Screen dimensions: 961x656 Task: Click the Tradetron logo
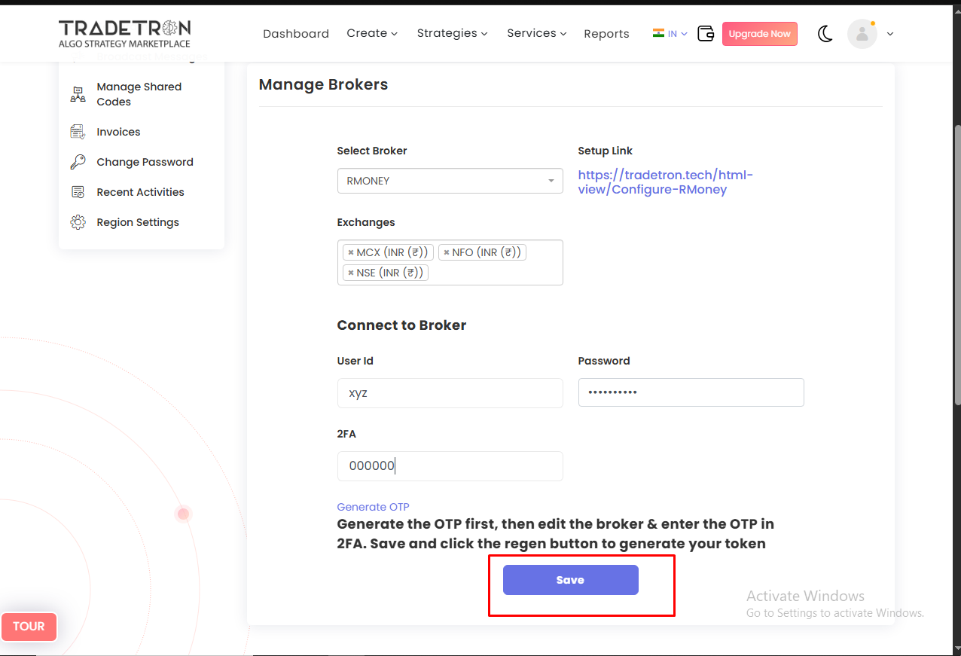[124, 33]
